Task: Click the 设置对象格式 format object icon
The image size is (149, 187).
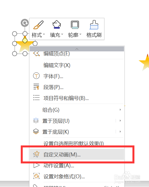Action: [x=36, y=176]
